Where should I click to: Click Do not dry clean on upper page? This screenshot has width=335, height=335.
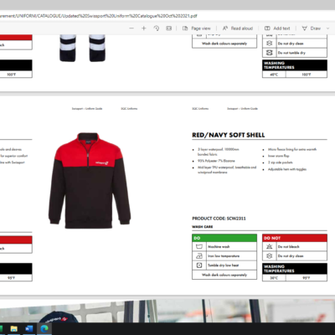[291, 44]
